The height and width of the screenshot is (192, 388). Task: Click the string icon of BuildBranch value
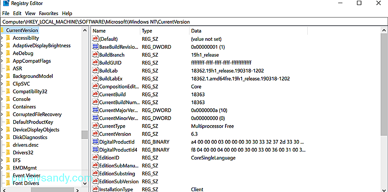(x=95, y=55)
